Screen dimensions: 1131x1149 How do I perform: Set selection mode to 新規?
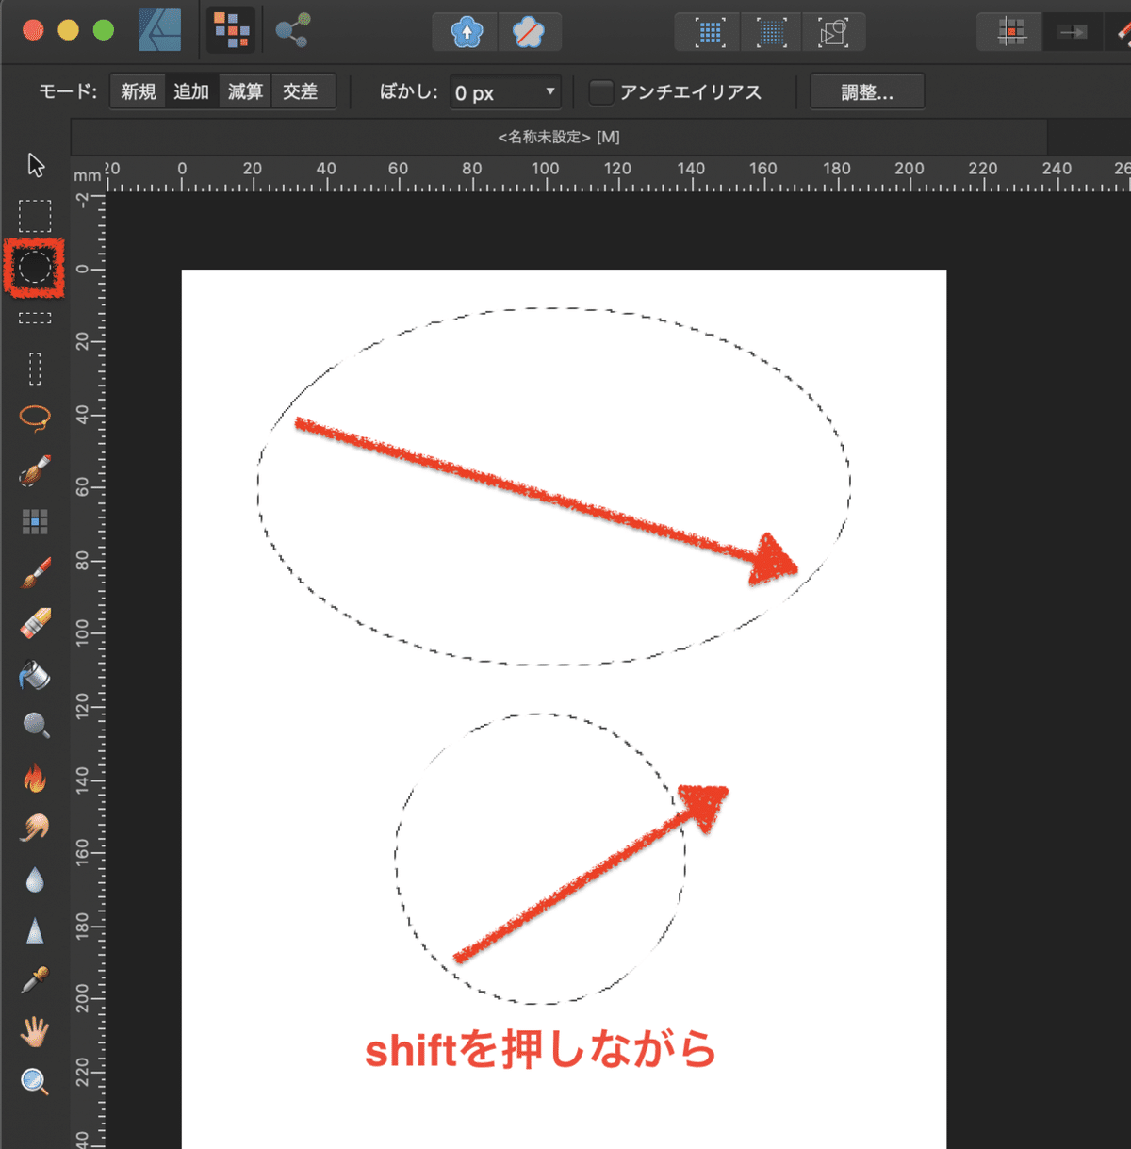pyautogui.click(x=138, y=91)
